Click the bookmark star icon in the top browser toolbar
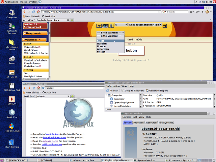 [191, 12]
